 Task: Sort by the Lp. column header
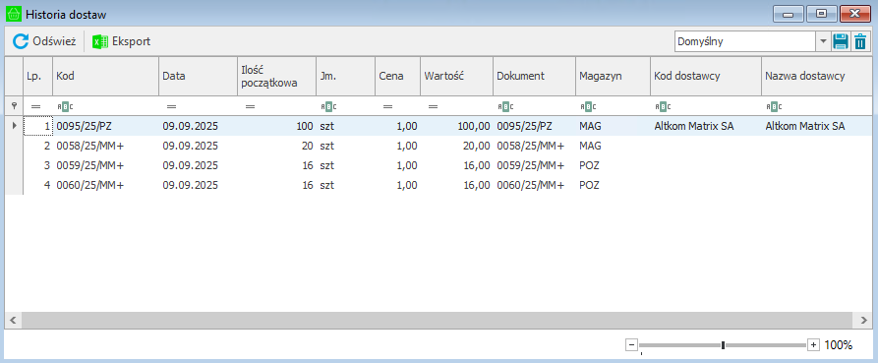tap(37, 76)
